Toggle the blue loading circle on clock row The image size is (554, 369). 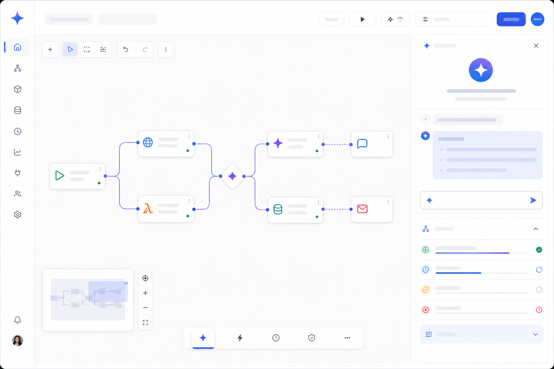point(539,270)
